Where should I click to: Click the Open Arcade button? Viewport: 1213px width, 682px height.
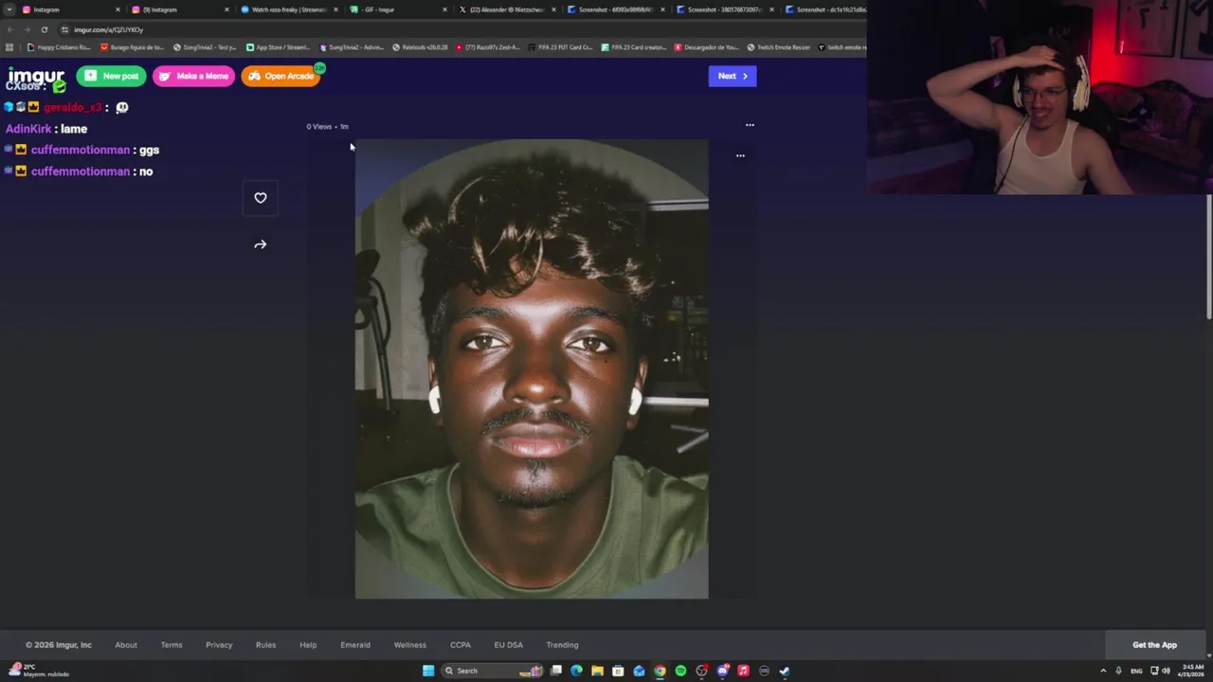tap(281, 76)
